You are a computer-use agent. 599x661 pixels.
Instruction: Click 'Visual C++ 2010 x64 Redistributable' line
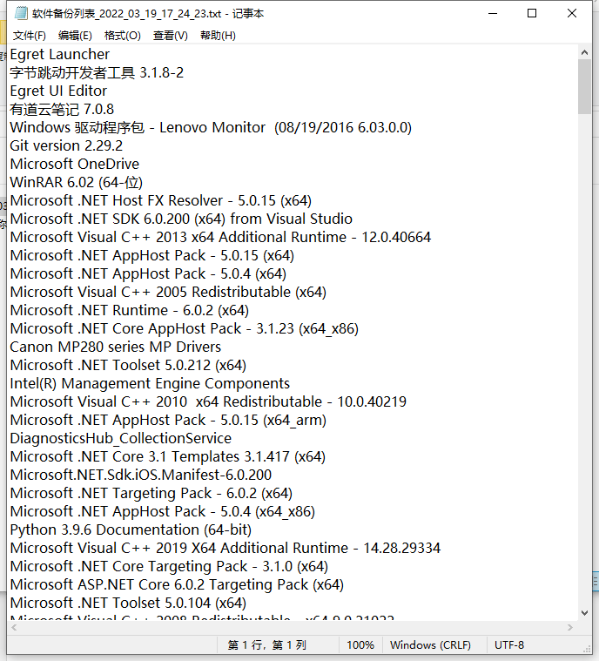[208, 401]
